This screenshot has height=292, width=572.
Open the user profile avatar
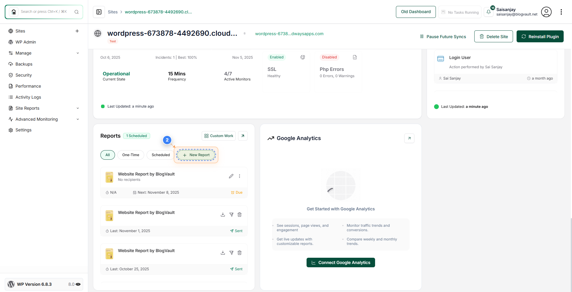click(x=546, y=12)
